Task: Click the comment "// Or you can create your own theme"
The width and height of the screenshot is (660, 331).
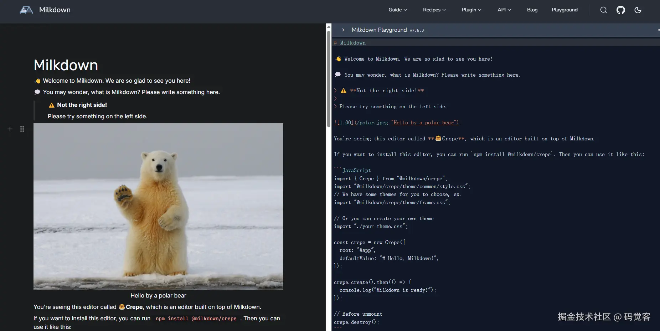Action: (384, 218)
